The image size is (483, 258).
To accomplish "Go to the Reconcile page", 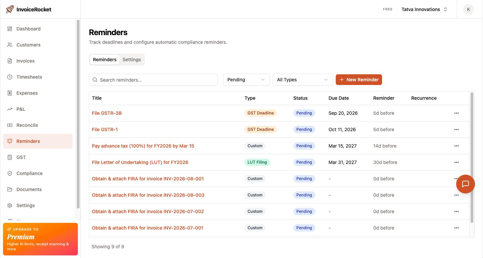I will 38,125.
